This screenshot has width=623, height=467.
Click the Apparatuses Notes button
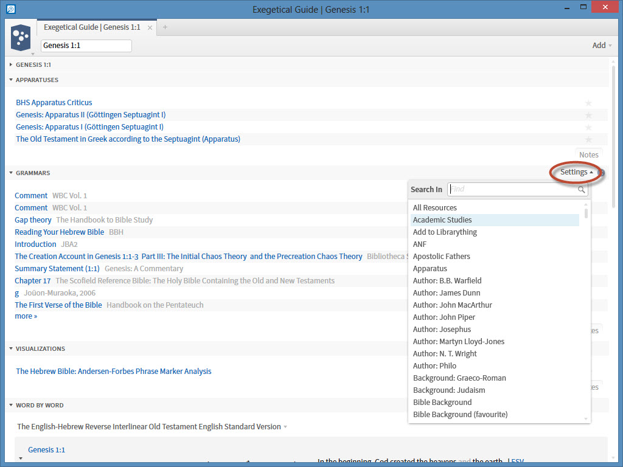589,155
